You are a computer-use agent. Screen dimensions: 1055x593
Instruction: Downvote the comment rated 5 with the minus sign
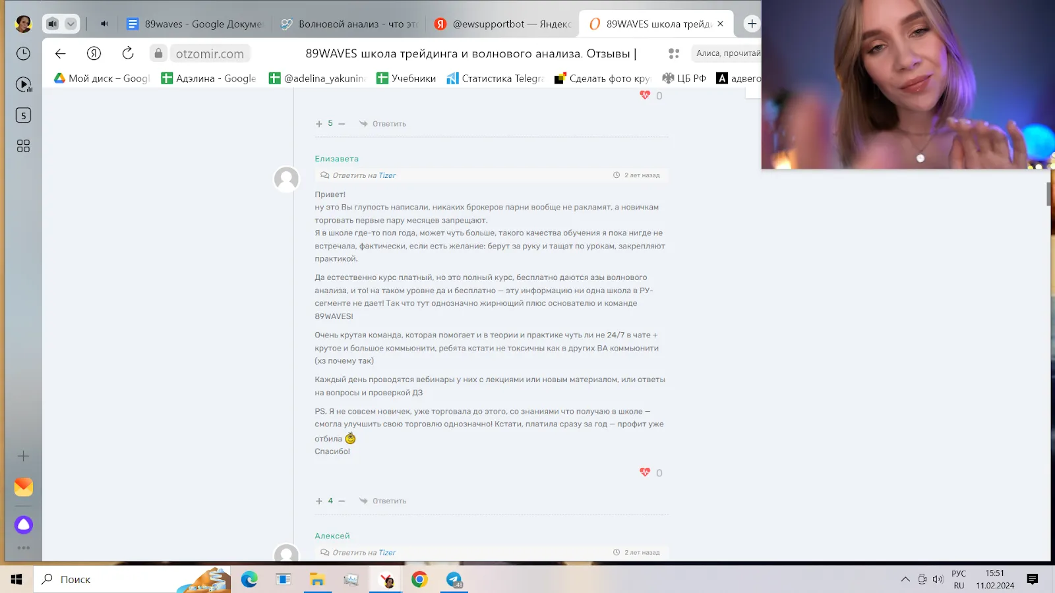tap(342, 124)
